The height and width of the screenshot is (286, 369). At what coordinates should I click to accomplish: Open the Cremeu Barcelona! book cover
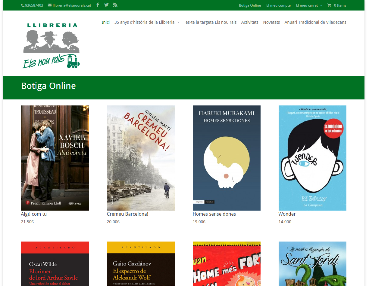141,158
